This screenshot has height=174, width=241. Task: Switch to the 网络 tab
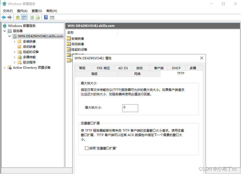click(139, 74)
